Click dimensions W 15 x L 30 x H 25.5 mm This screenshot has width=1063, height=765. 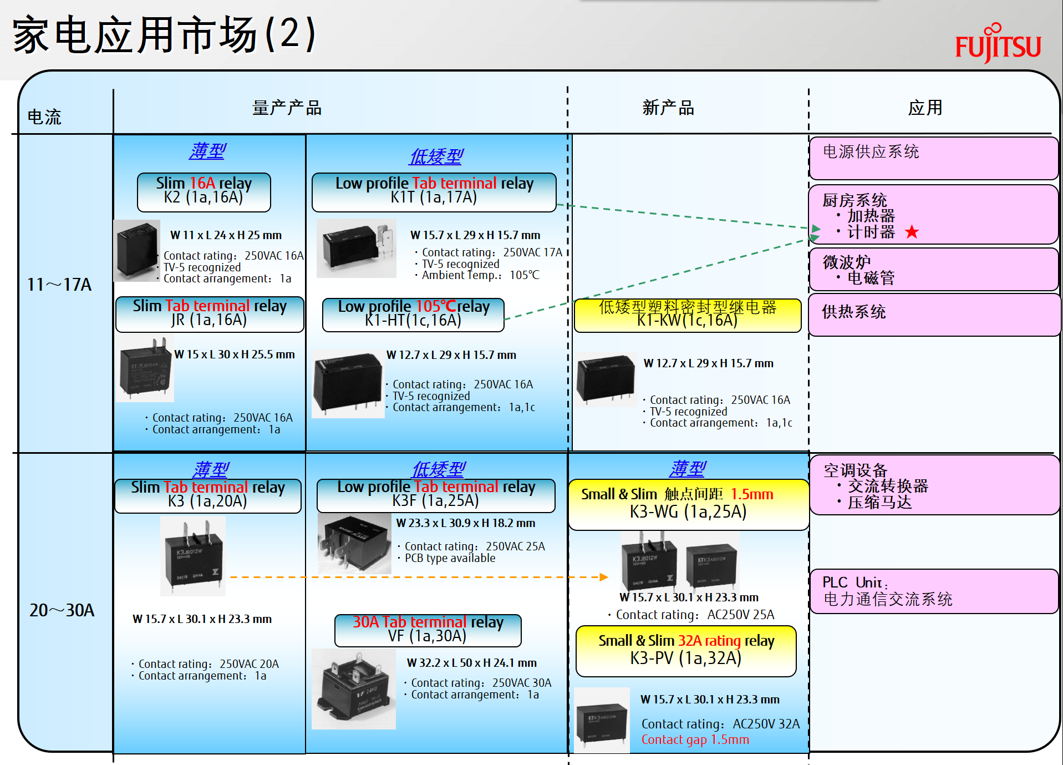tap(235, 354)
